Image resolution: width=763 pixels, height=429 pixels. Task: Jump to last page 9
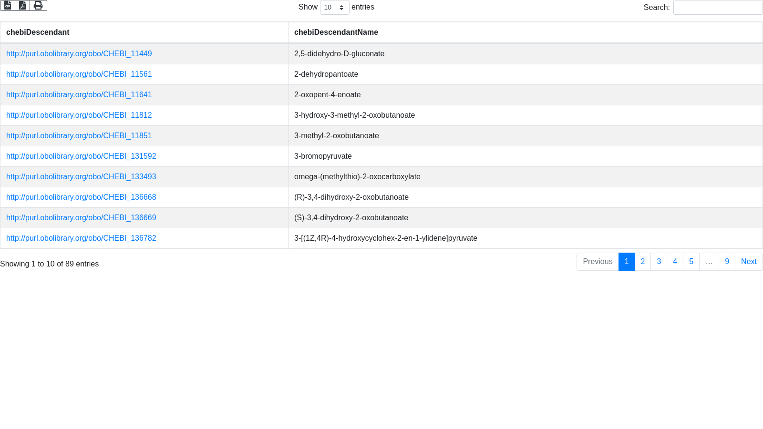(x=727, y=262)
